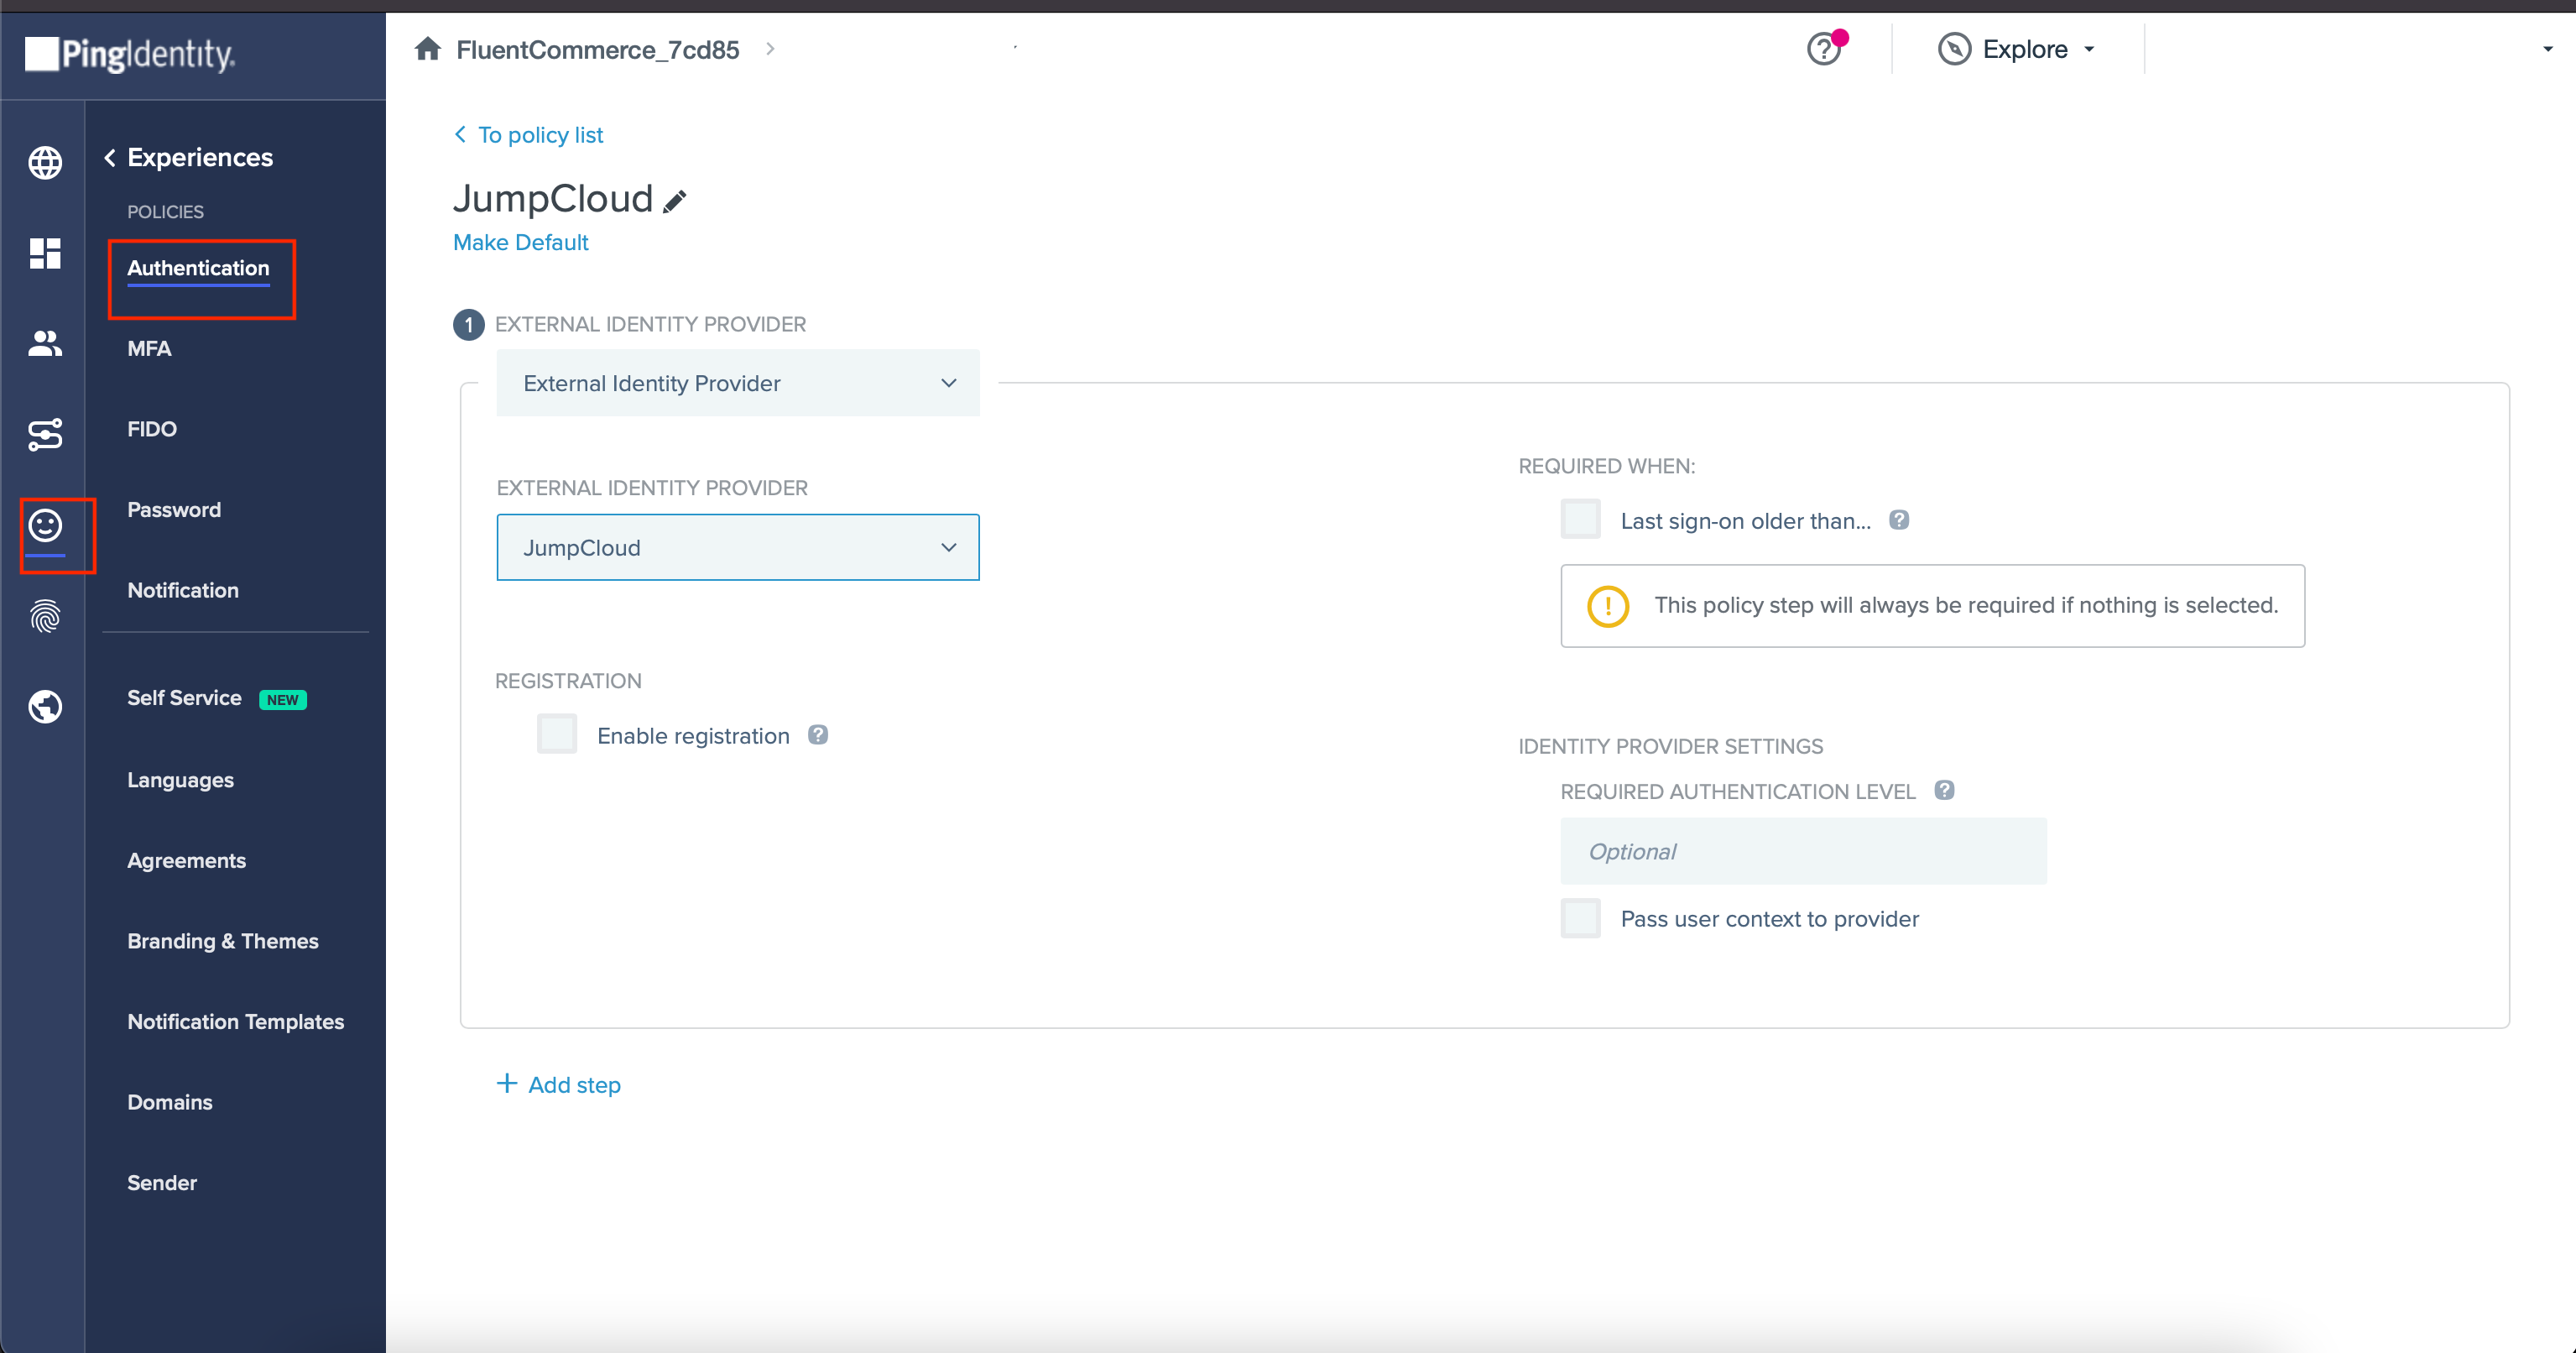Click the JumpCloud policy name edit pencil icon

(675, 198)
